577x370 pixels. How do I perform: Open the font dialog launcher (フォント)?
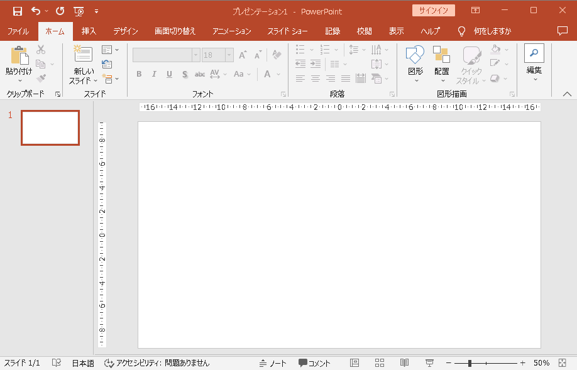pyautogui.click(x=283, y=94)
